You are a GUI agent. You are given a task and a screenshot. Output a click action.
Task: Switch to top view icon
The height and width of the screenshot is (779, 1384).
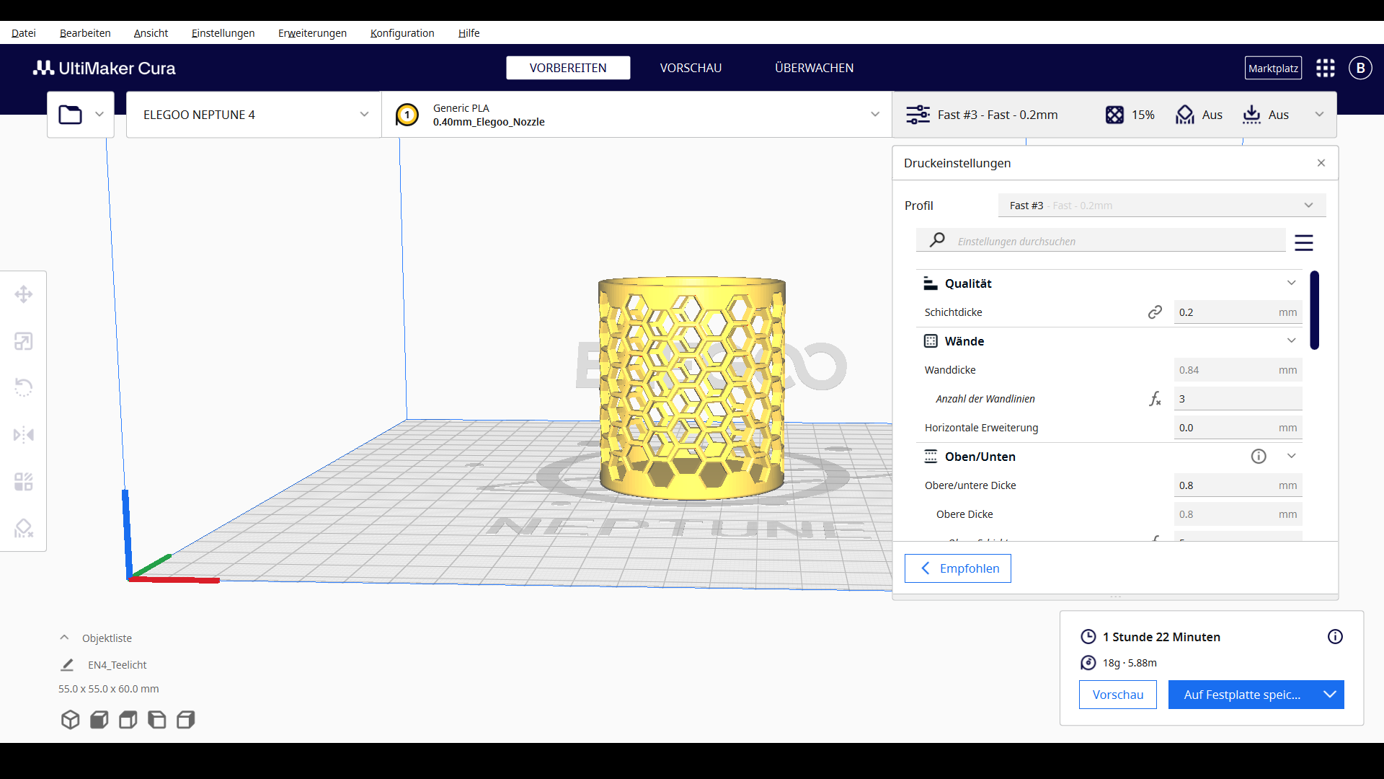128,720
